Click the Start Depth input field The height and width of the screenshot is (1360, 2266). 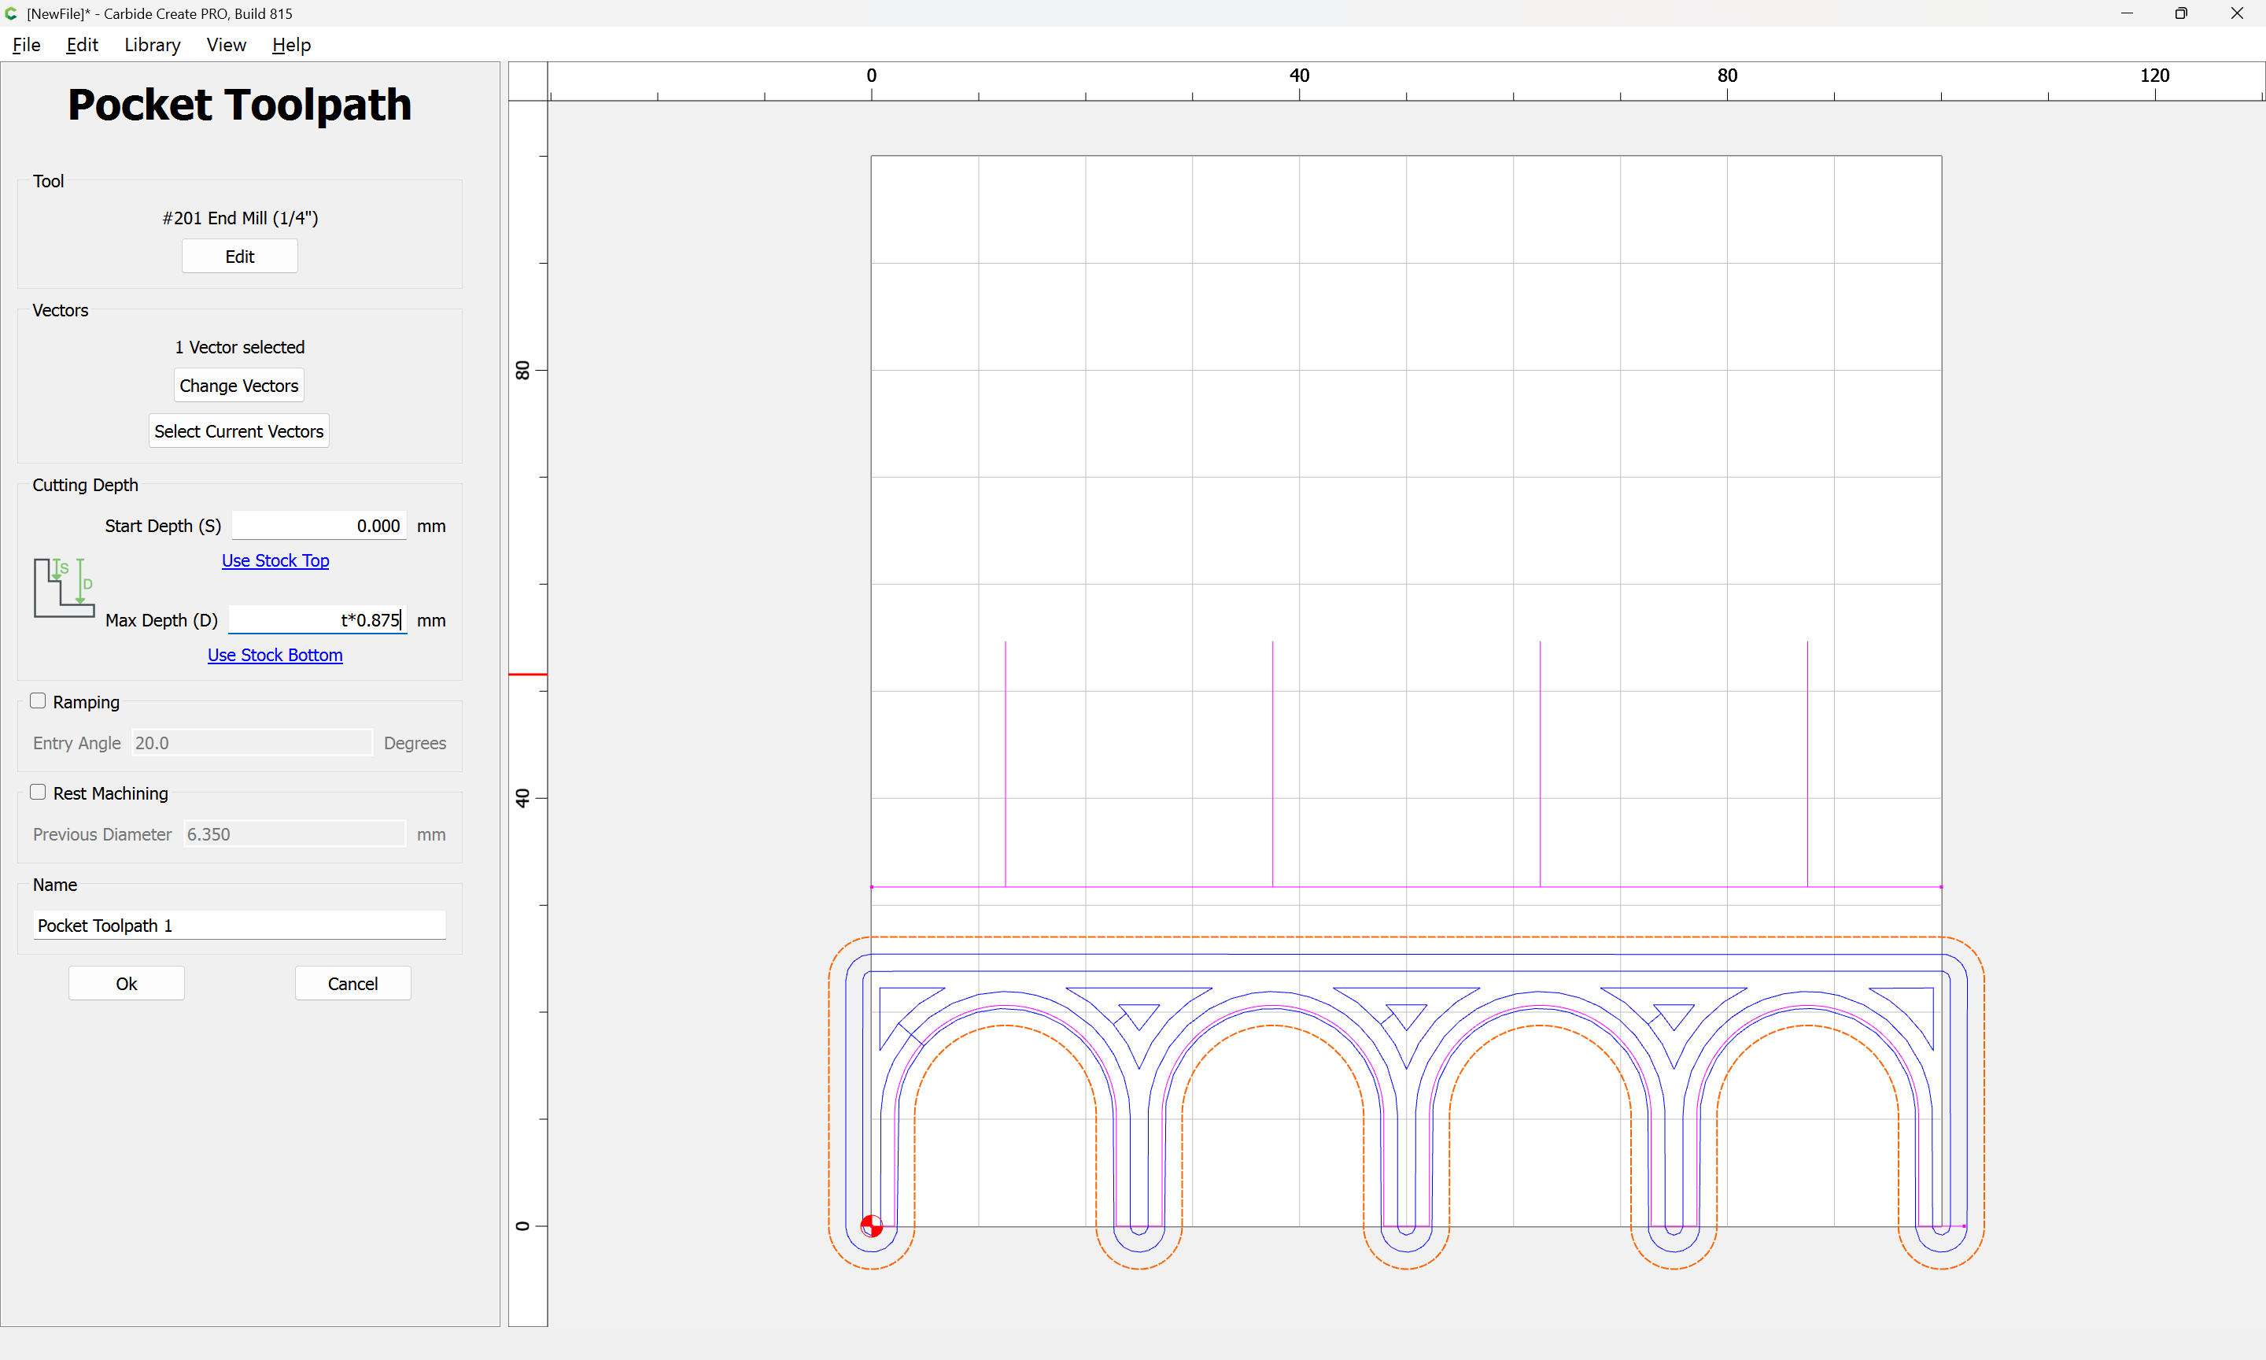[319, 526]
